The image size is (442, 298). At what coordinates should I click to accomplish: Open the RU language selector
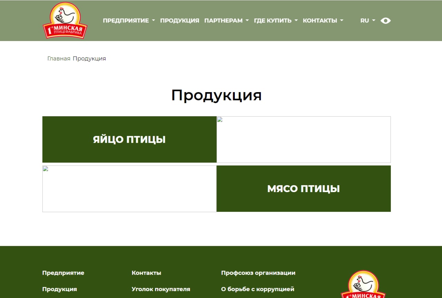(x=367, y=21)
